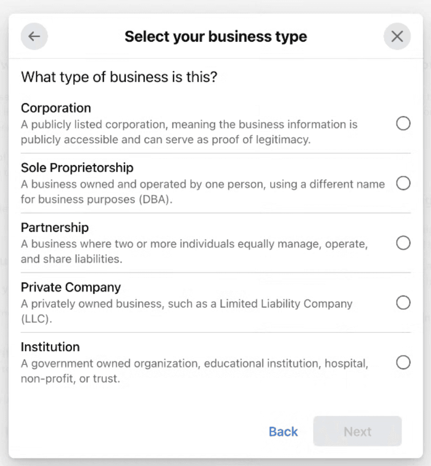Click the back arrow in the header
The height and width of the screenshot is (466, 431).
34,36
